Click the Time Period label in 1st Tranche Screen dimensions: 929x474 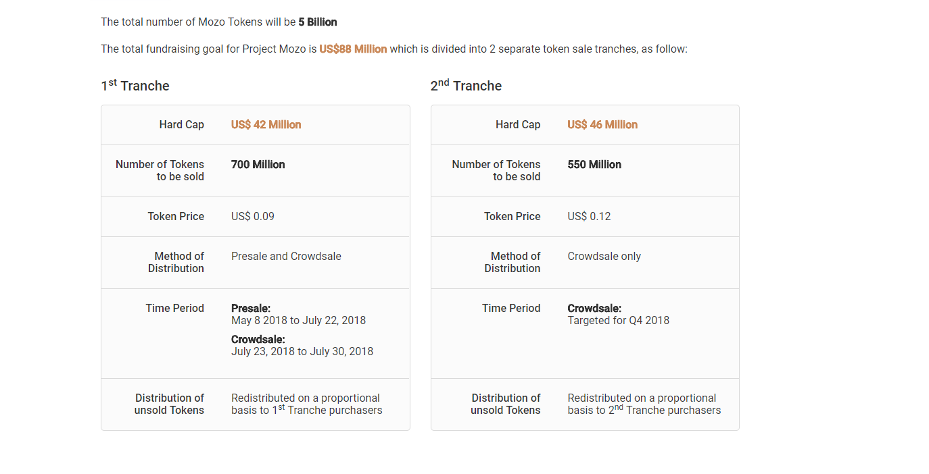pyautogui.click(x=174, y=308)
